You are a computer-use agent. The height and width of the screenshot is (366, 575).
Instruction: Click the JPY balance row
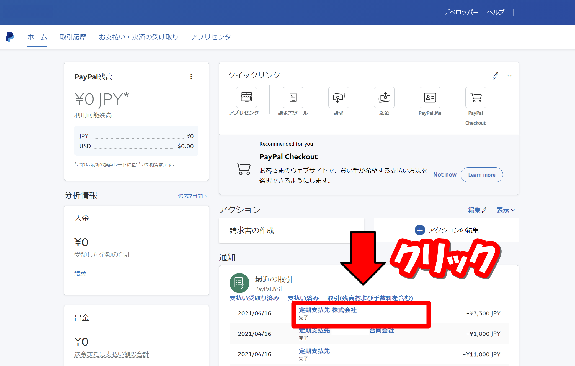[x=136, y=136]
